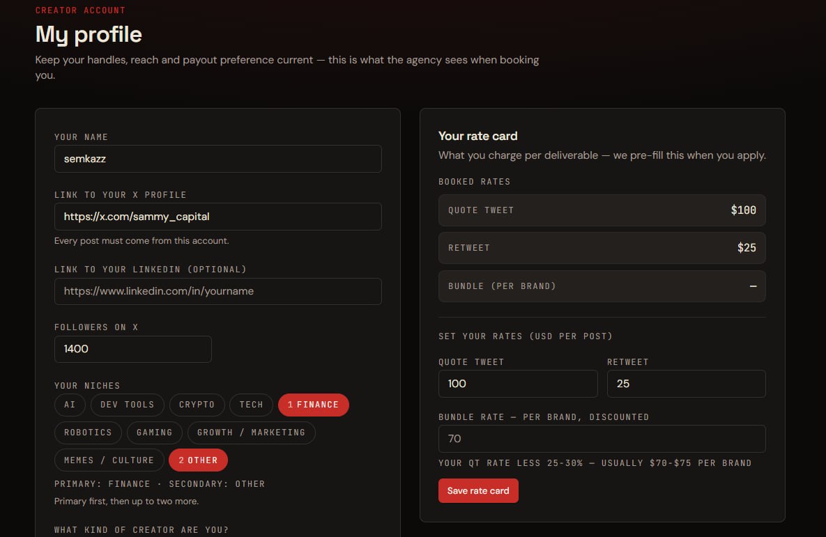Select the Tech niche chip
The height and width of the screenshot is (537, 826).
point(251,405)
